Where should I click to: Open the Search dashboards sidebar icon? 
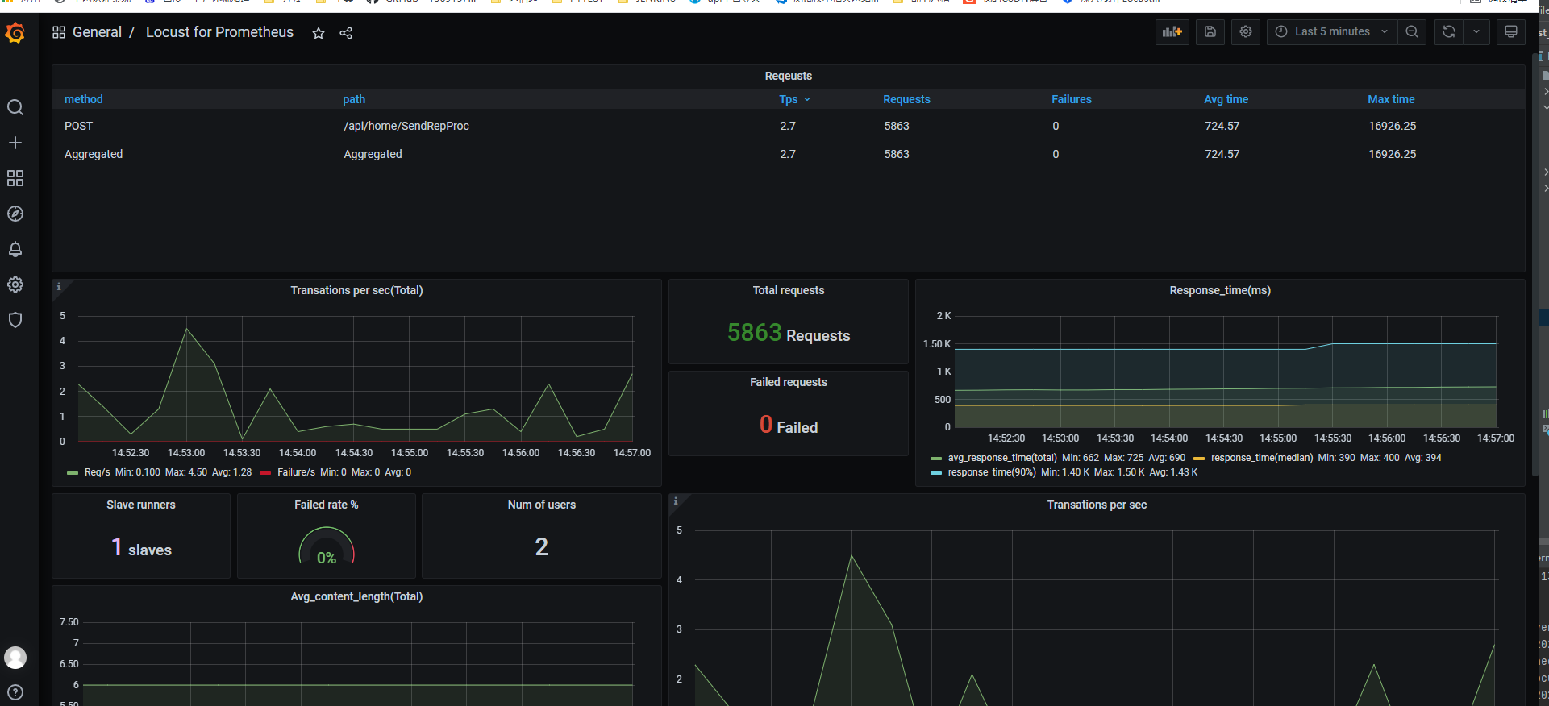(15, 107)
